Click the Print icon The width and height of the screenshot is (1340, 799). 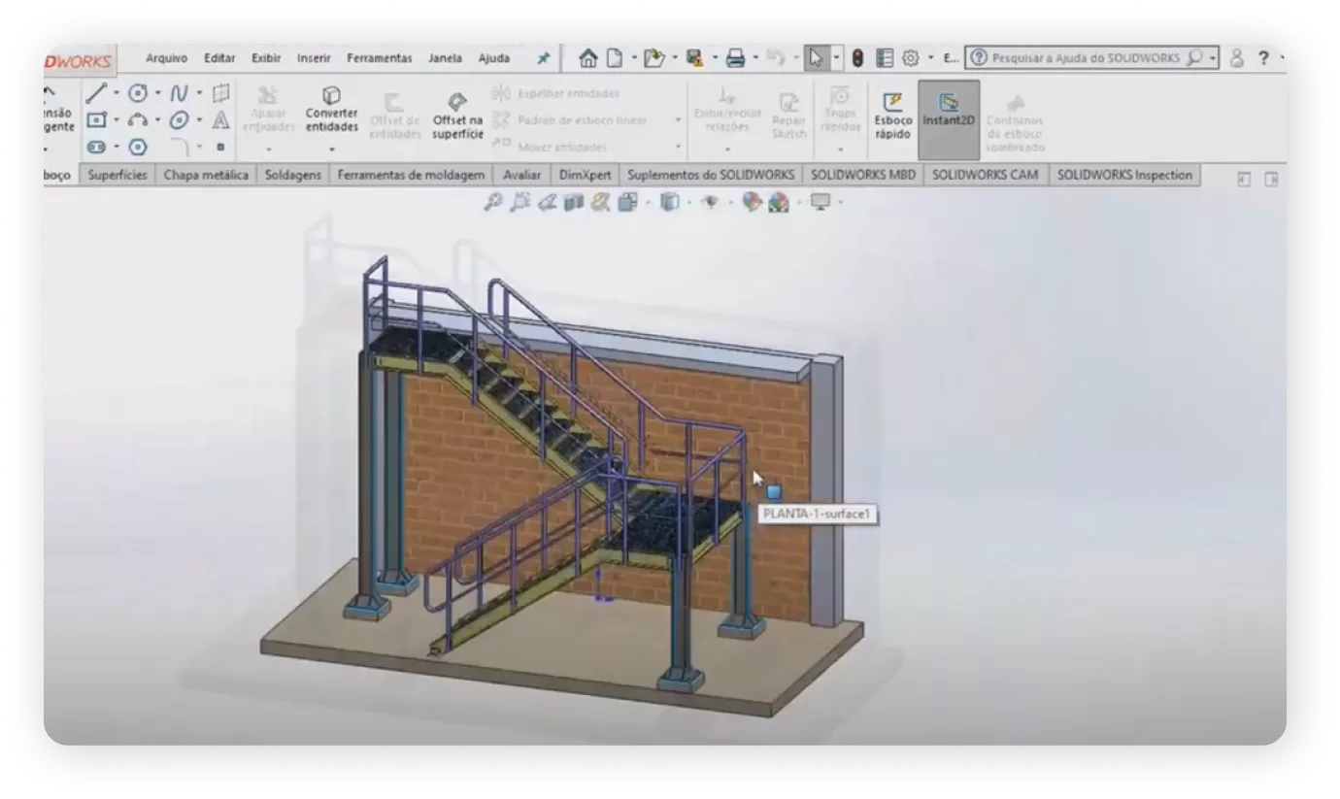click(735, 58)
